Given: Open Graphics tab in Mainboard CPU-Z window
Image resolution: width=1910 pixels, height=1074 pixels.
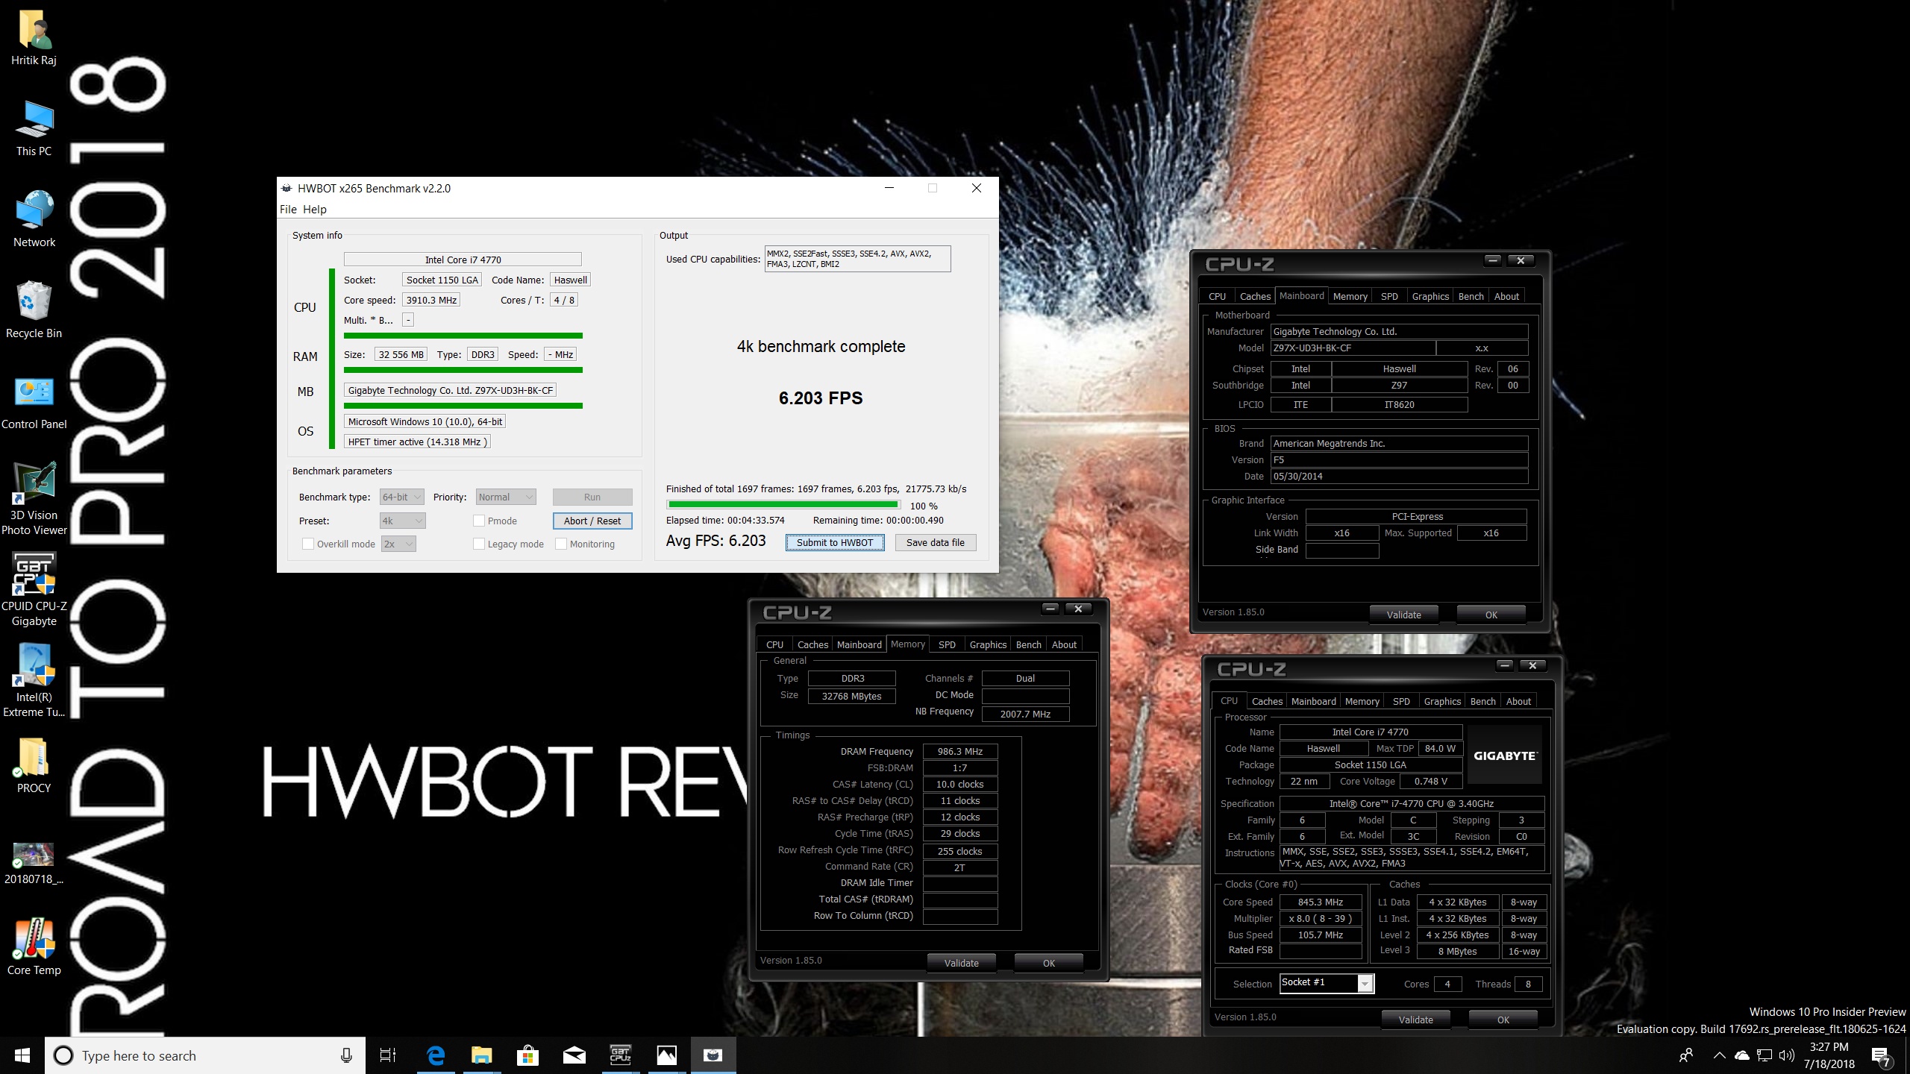Looking at the screenshot, I should [x=1430, y=296].
